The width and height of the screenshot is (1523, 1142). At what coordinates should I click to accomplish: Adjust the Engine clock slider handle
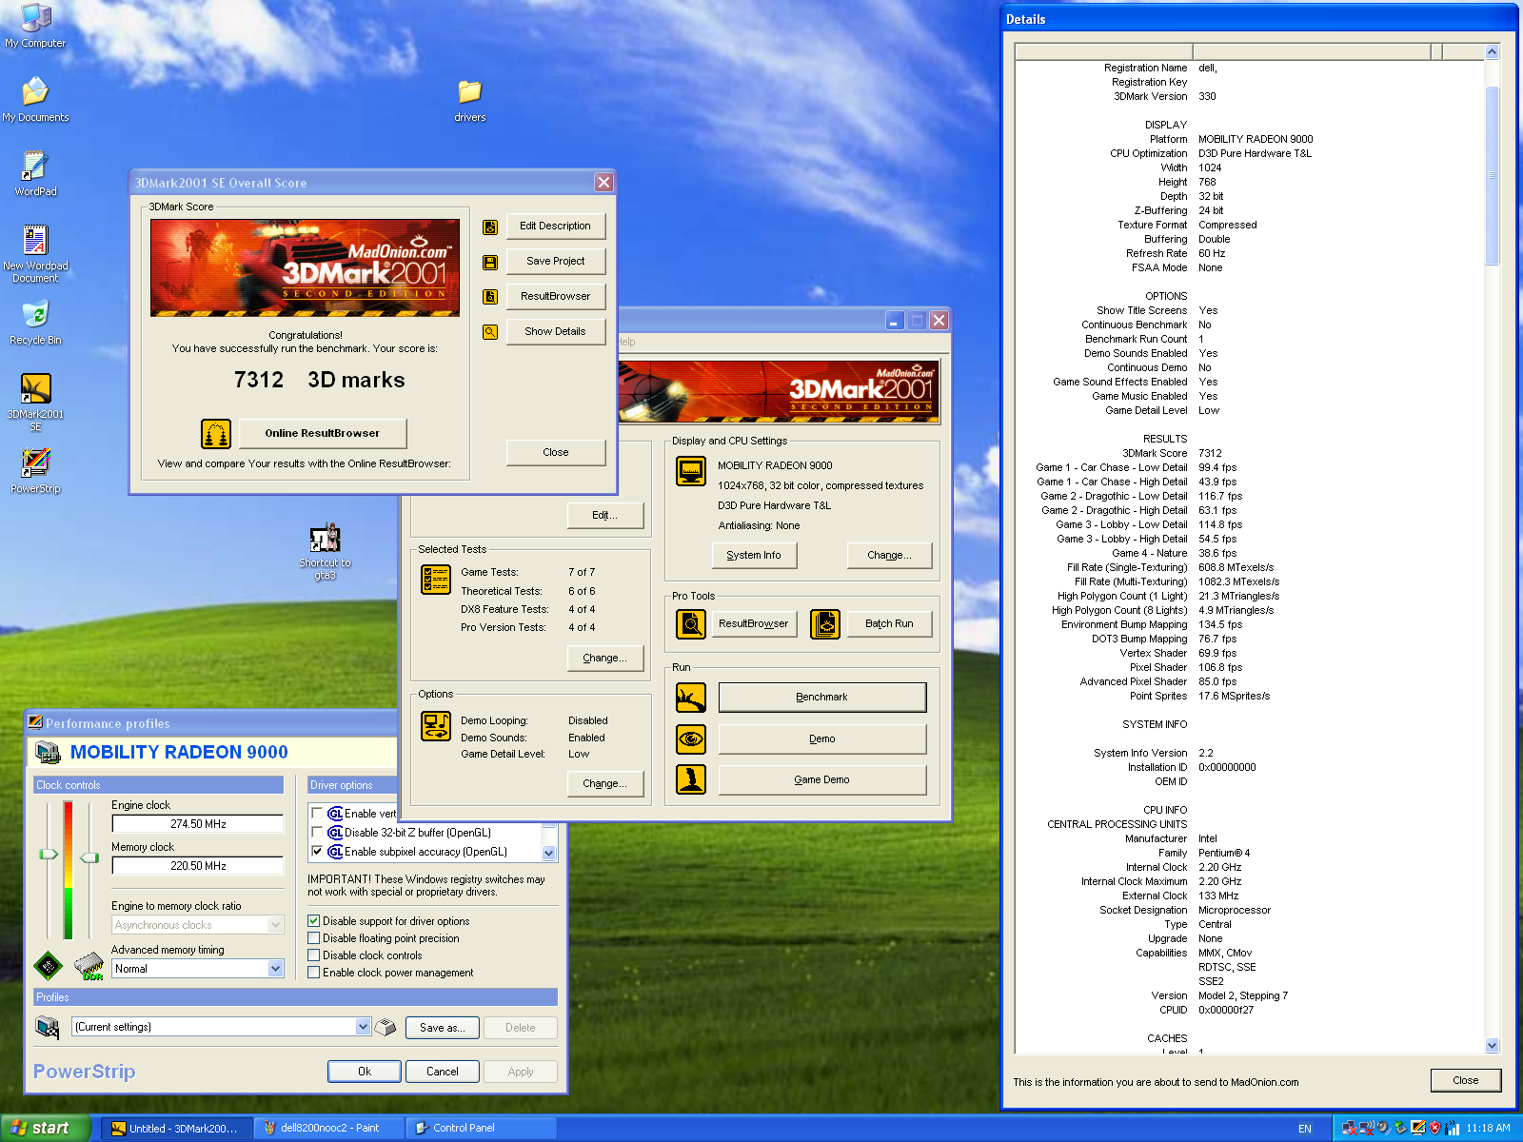(x=49, y=854)
